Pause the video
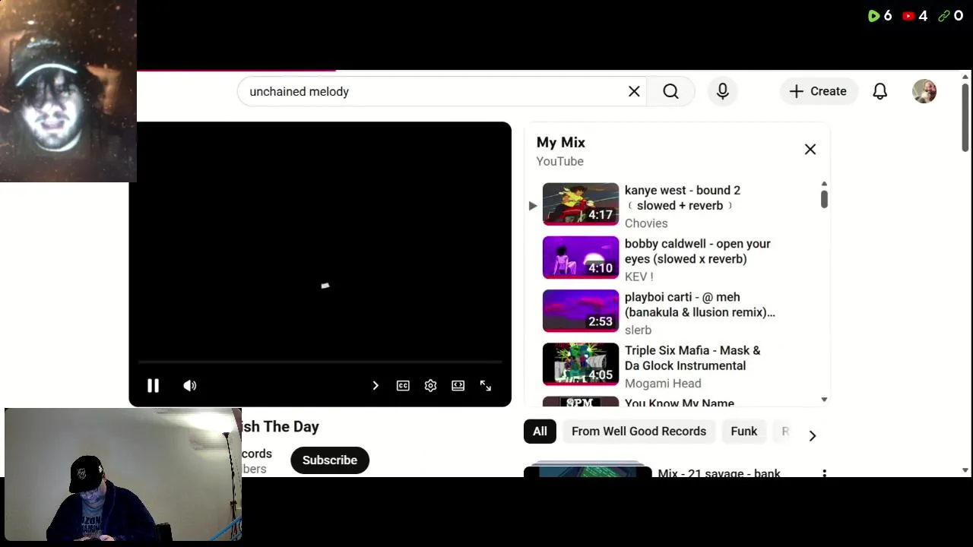The width and height of the screenshot is (973, 547). (x=153, y=386)
